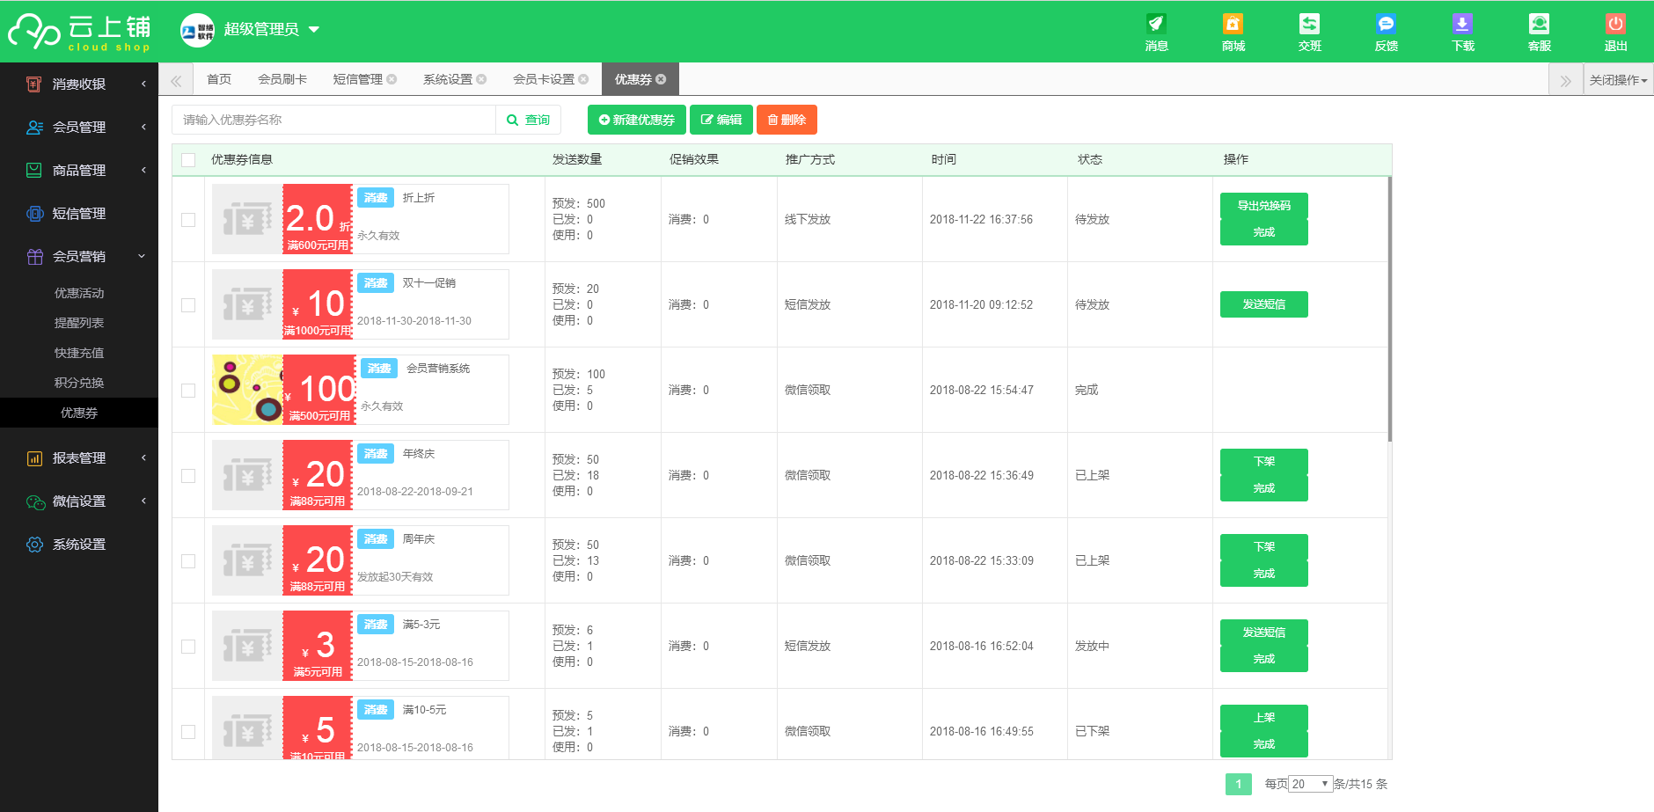This screenshot has height=812, width=1654.
Task: Click the 云上铺 cloud shop logo
Action: coord(79,33)
